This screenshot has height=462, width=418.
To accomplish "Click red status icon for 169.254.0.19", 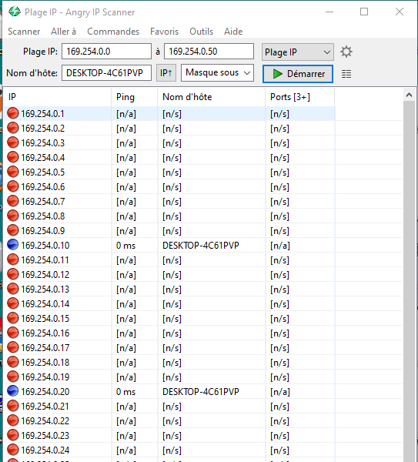I will (x=12, y=377).
